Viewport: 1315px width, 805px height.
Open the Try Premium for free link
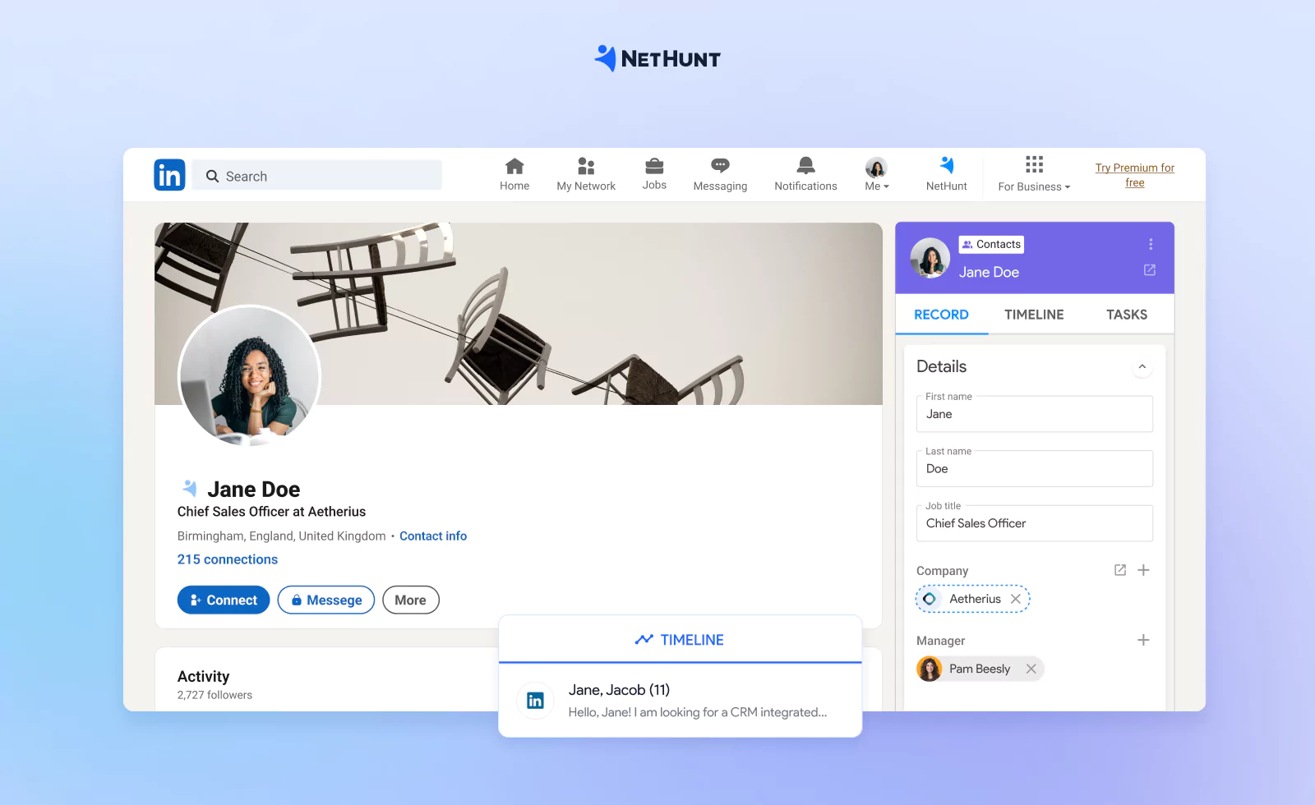[1134, 175]
